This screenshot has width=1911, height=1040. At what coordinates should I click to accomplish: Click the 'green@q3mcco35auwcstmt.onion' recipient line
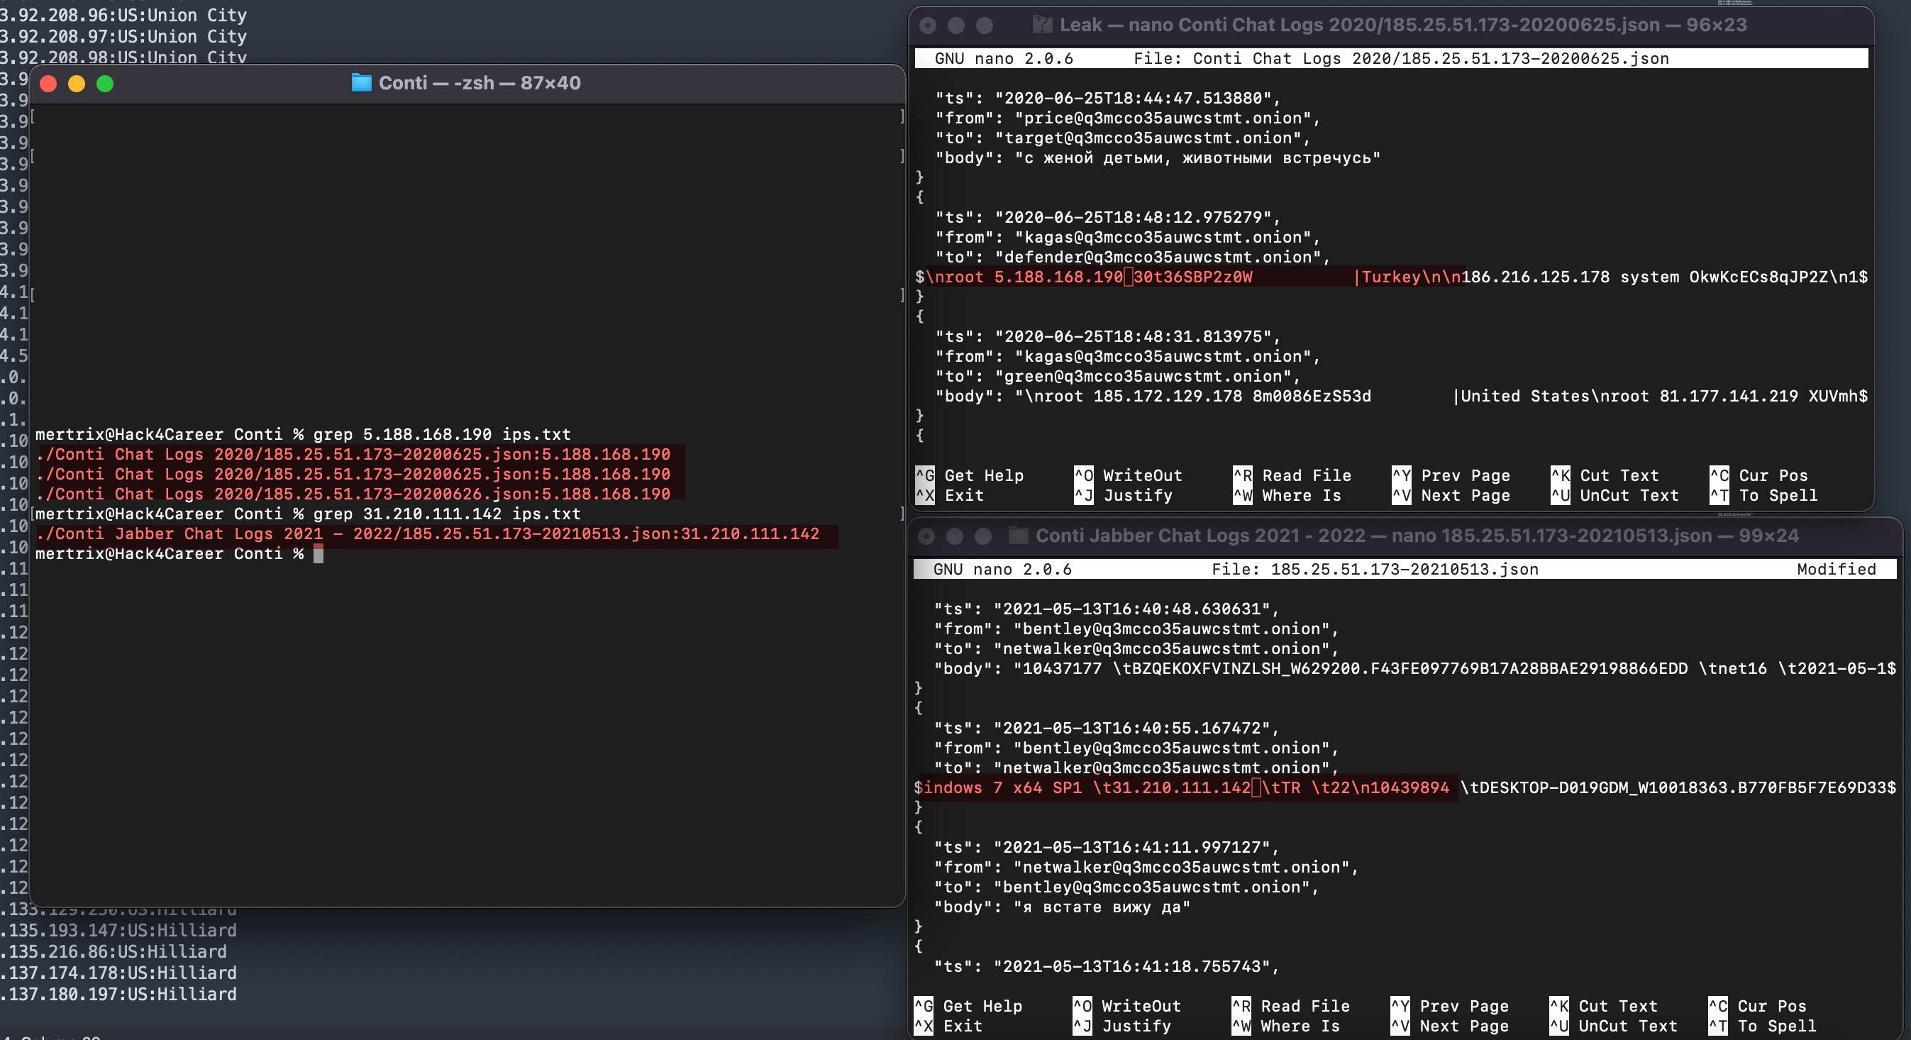point(1117,376)
